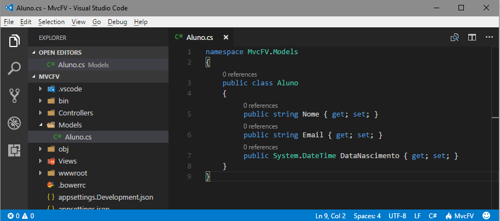Viewport: 500px width, 221px height.
Task: Click '0 references' above class Aluno
Action: tap(240, 74)
